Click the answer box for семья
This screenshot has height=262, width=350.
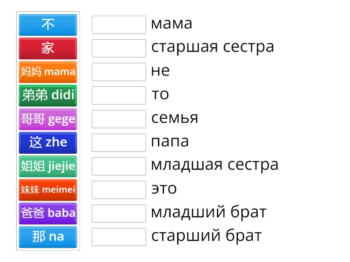[x=119, y=119]
